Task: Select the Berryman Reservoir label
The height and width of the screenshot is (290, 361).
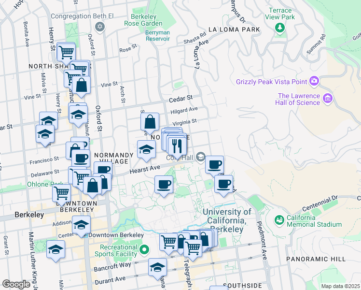Action: (x=158, y=35)
